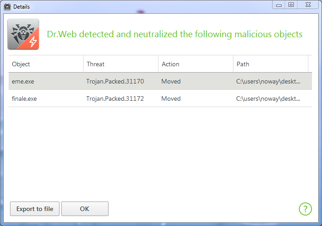Confirm with the OK button
This screenshot has width=322, height=226.
[85, 209]
